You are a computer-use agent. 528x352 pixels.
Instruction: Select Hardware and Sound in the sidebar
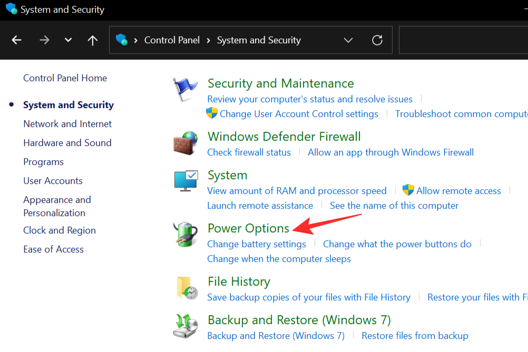click(67, 142)
